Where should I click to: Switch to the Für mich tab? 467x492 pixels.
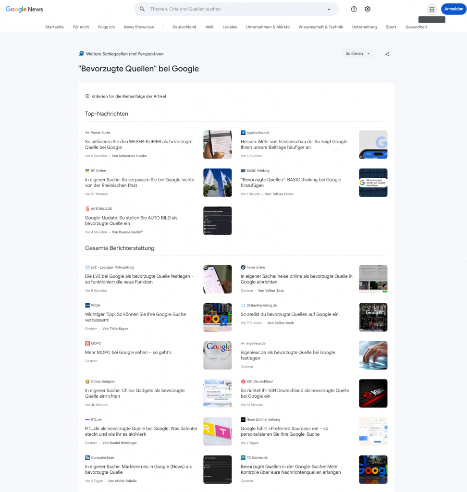tap(81, 27)
